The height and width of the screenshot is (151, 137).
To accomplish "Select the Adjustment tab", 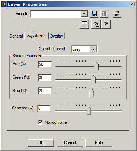I will pyautogui.click(x=36, y=35).
